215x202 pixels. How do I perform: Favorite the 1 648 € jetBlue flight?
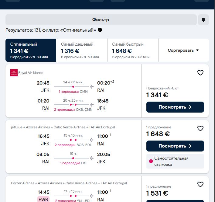[200, 128]
